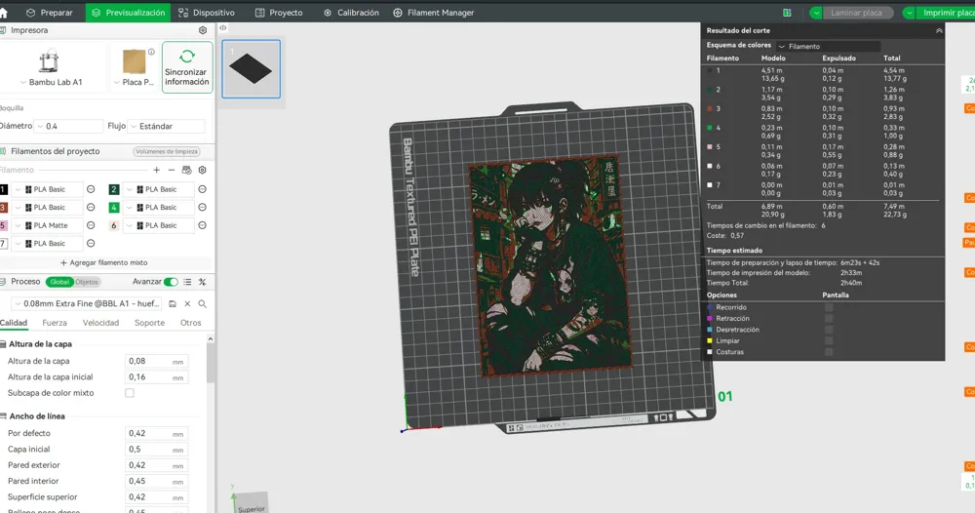Click filament 3 brown color swatch

point(3,207)
